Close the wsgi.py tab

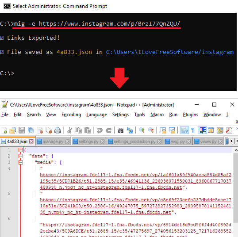188,141
